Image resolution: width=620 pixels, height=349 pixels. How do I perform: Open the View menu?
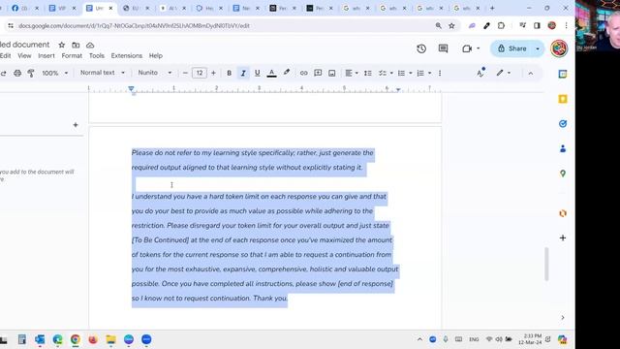point(24,56)
